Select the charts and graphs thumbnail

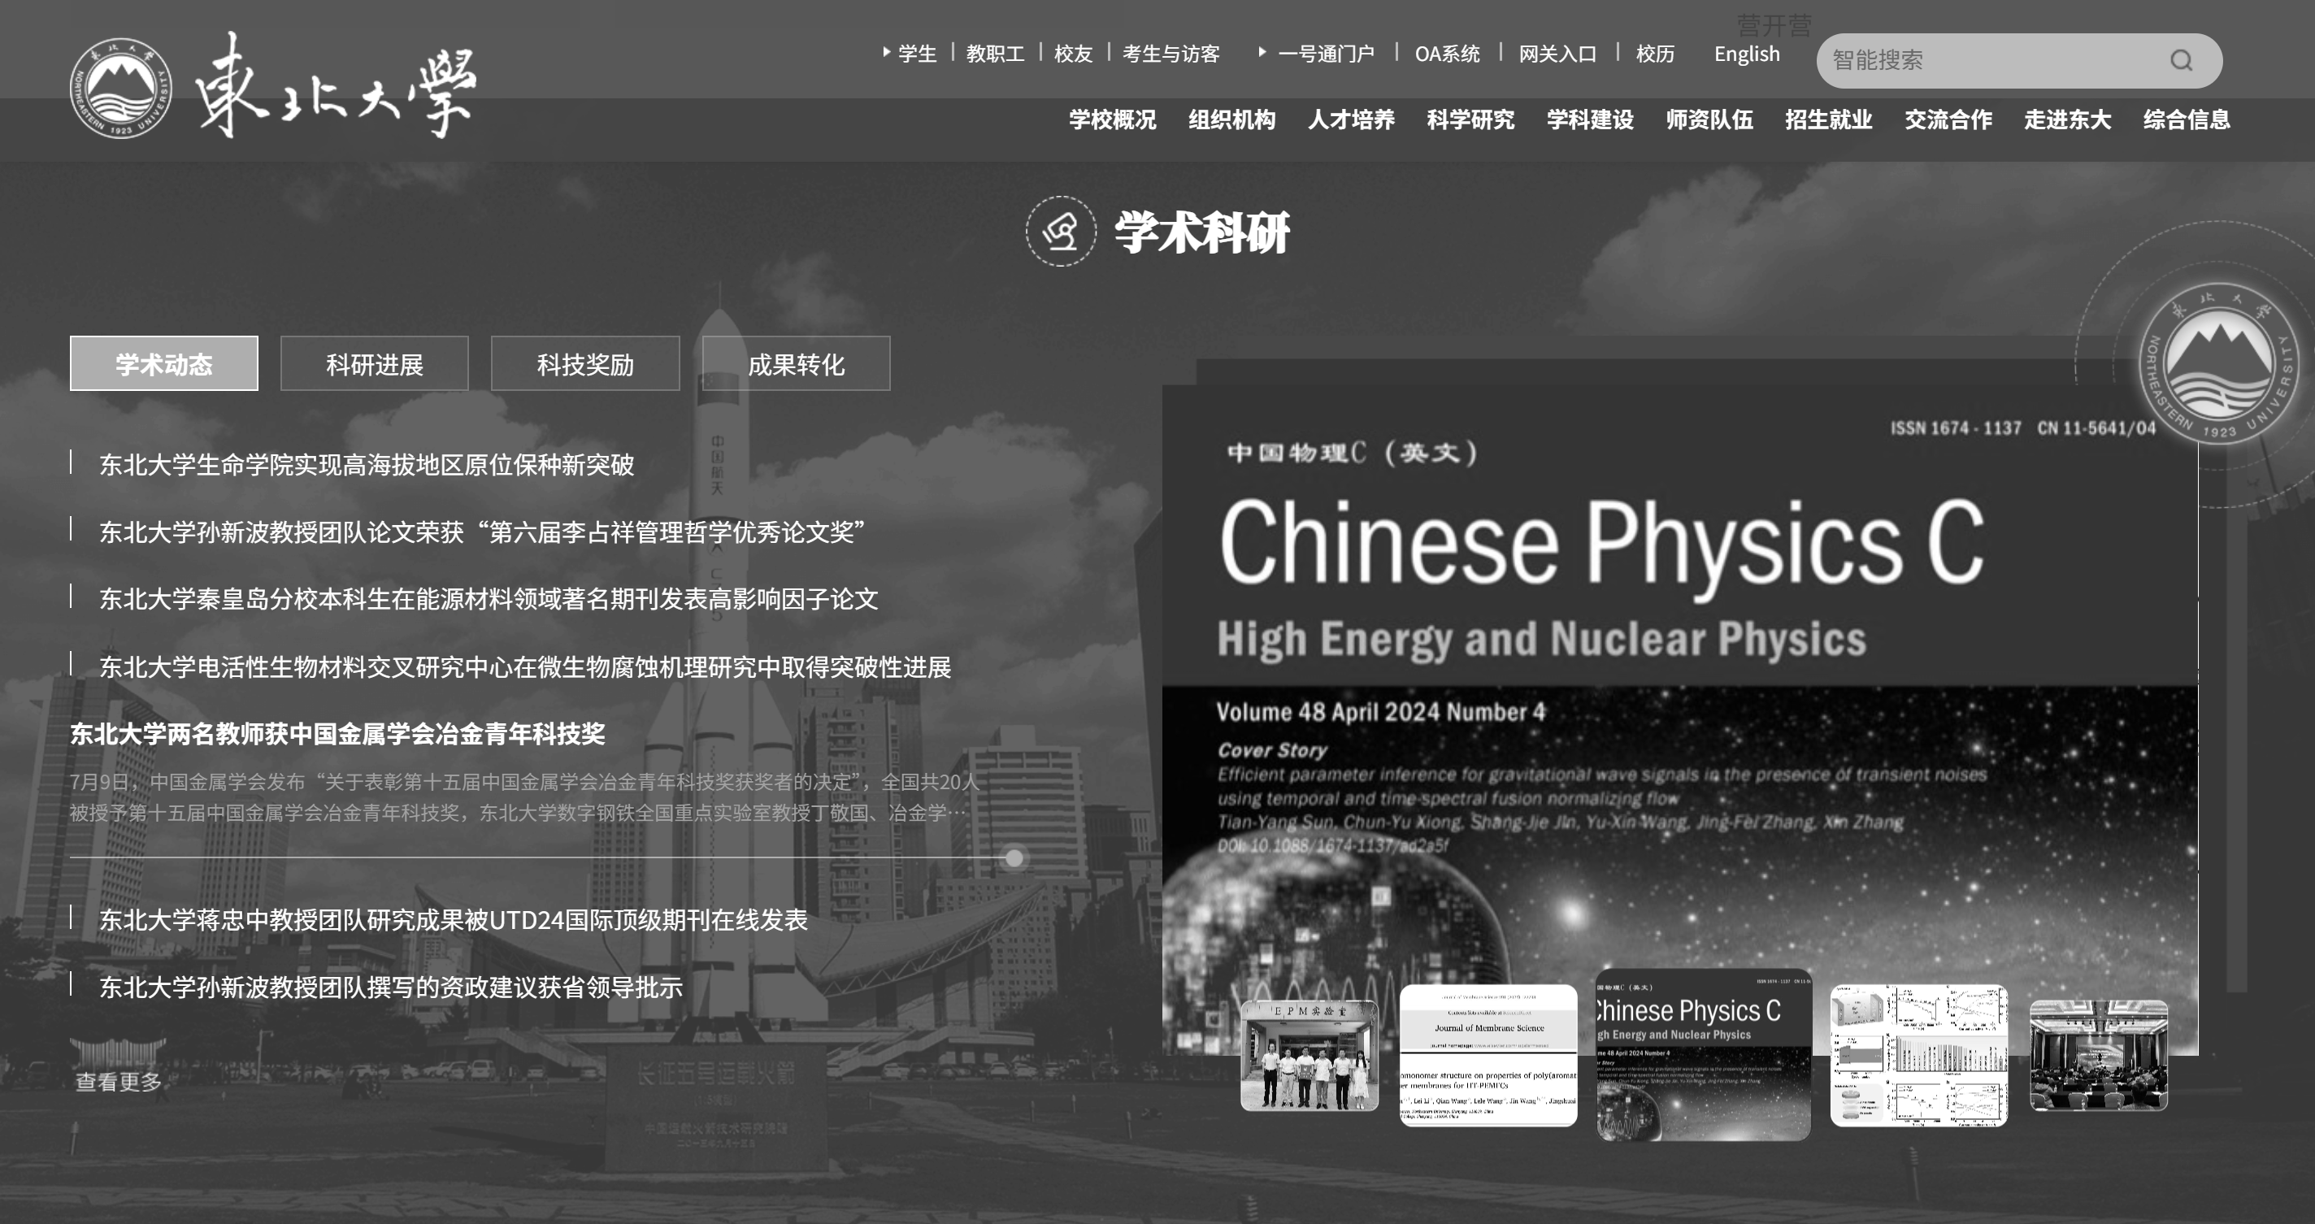click(1918, 1055)
